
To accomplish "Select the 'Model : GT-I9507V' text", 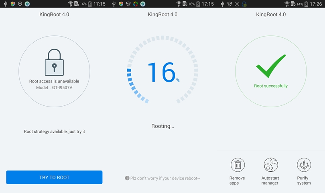I will coord(54,88).
